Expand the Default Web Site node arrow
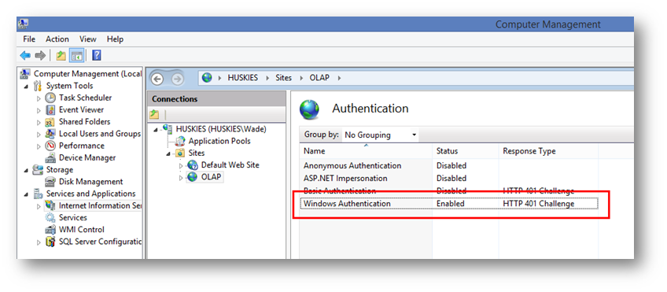Viewport: 667px width, 292px height. point(181,165)
